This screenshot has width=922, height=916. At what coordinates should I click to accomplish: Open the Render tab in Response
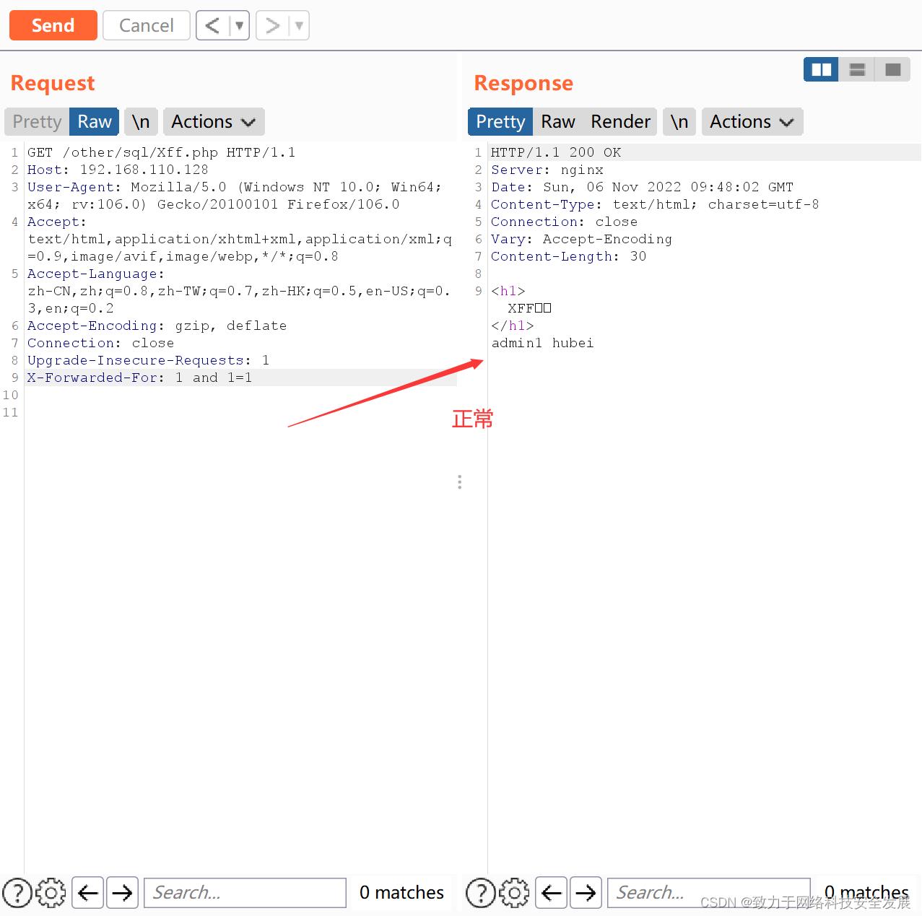tap(620, 121)
